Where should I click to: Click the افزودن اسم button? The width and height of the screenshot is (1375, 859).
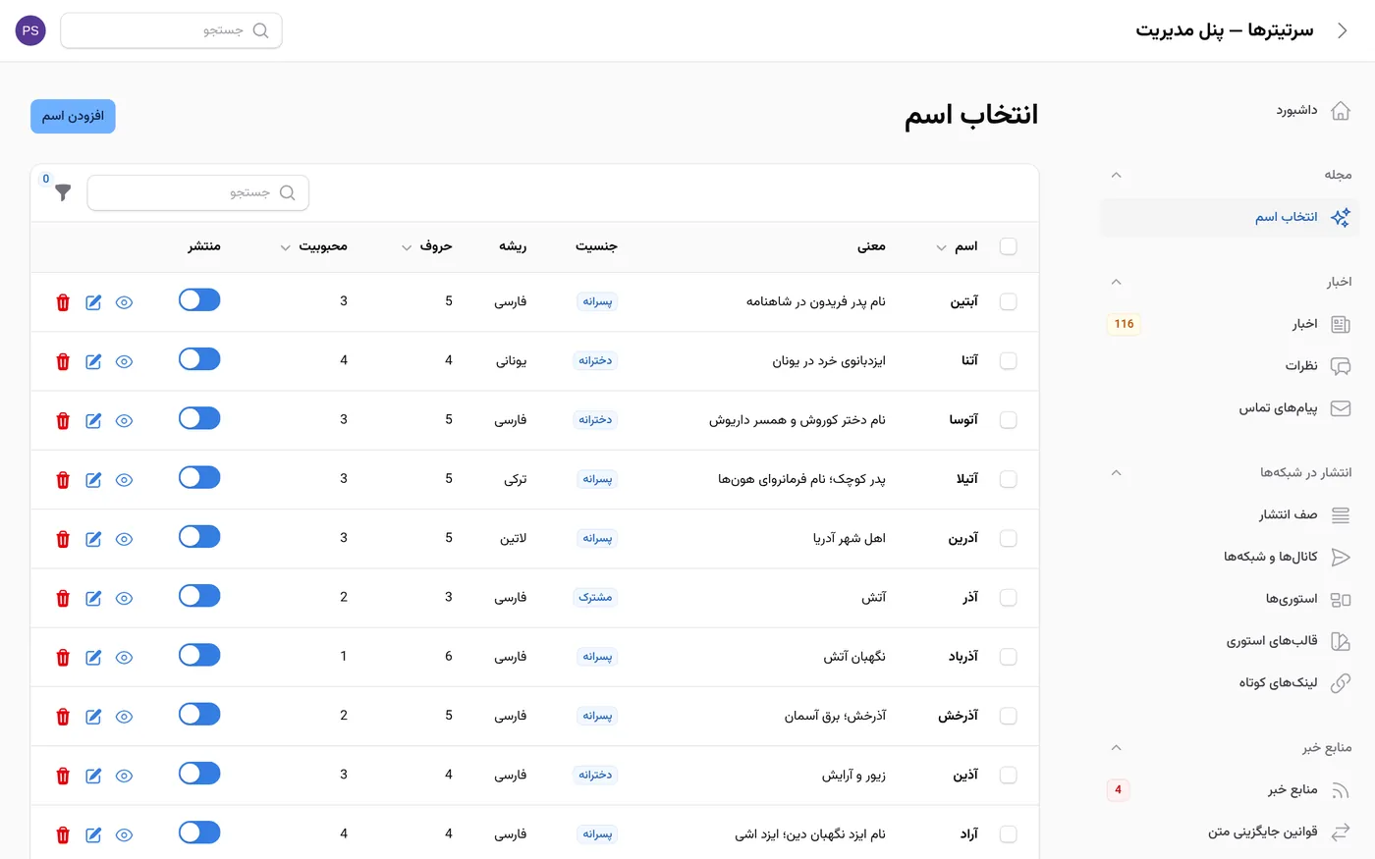pyautogui.click(x=73, y=116)
